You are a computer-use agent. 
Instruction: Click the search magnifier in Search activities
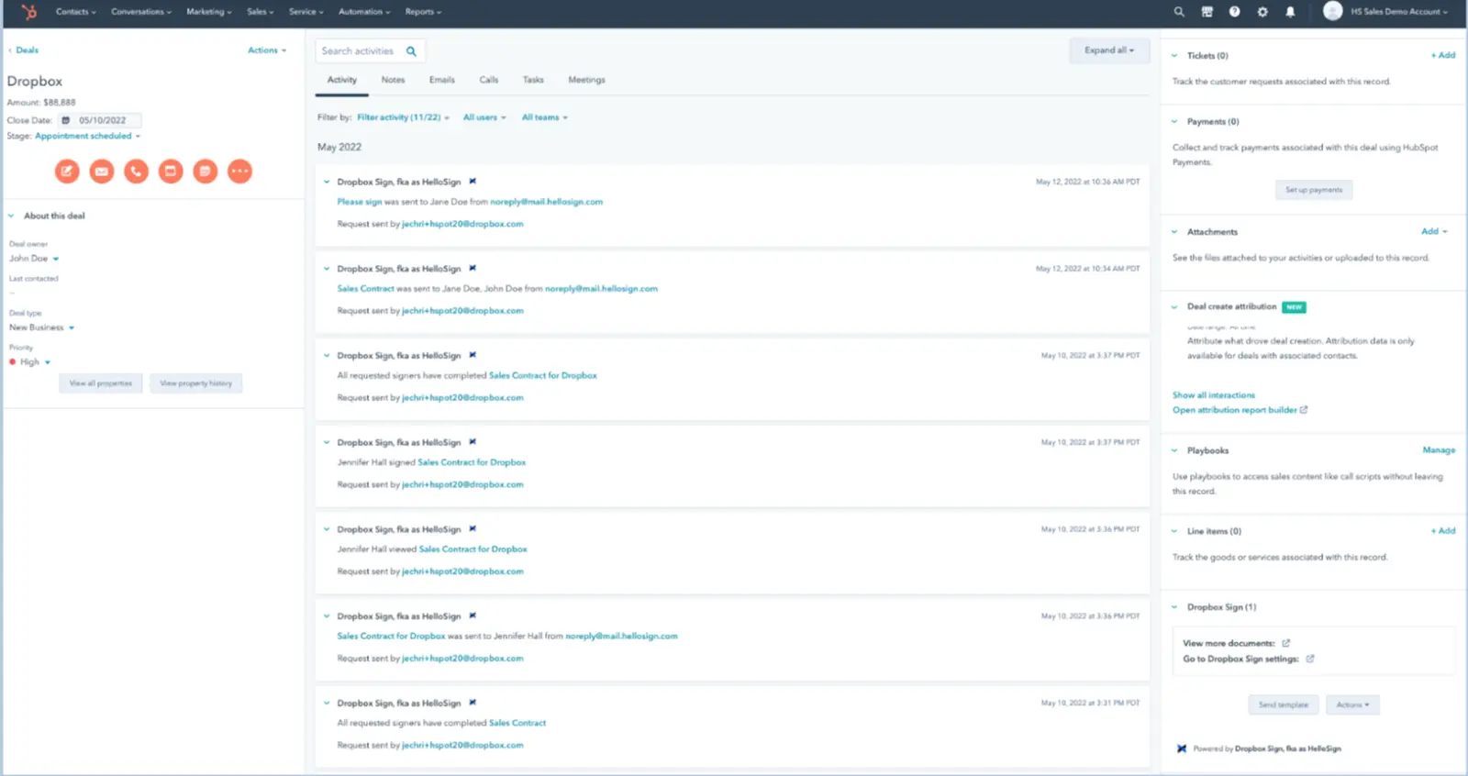411,51
